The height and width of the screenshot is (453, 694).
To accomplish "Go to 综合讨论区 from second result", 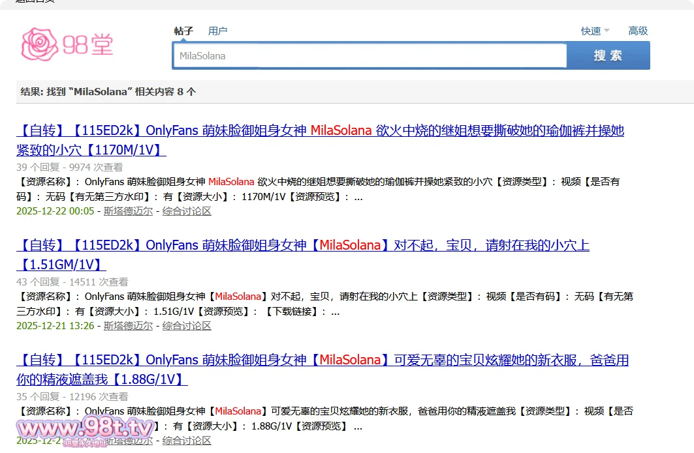I will tap(187, 326).
